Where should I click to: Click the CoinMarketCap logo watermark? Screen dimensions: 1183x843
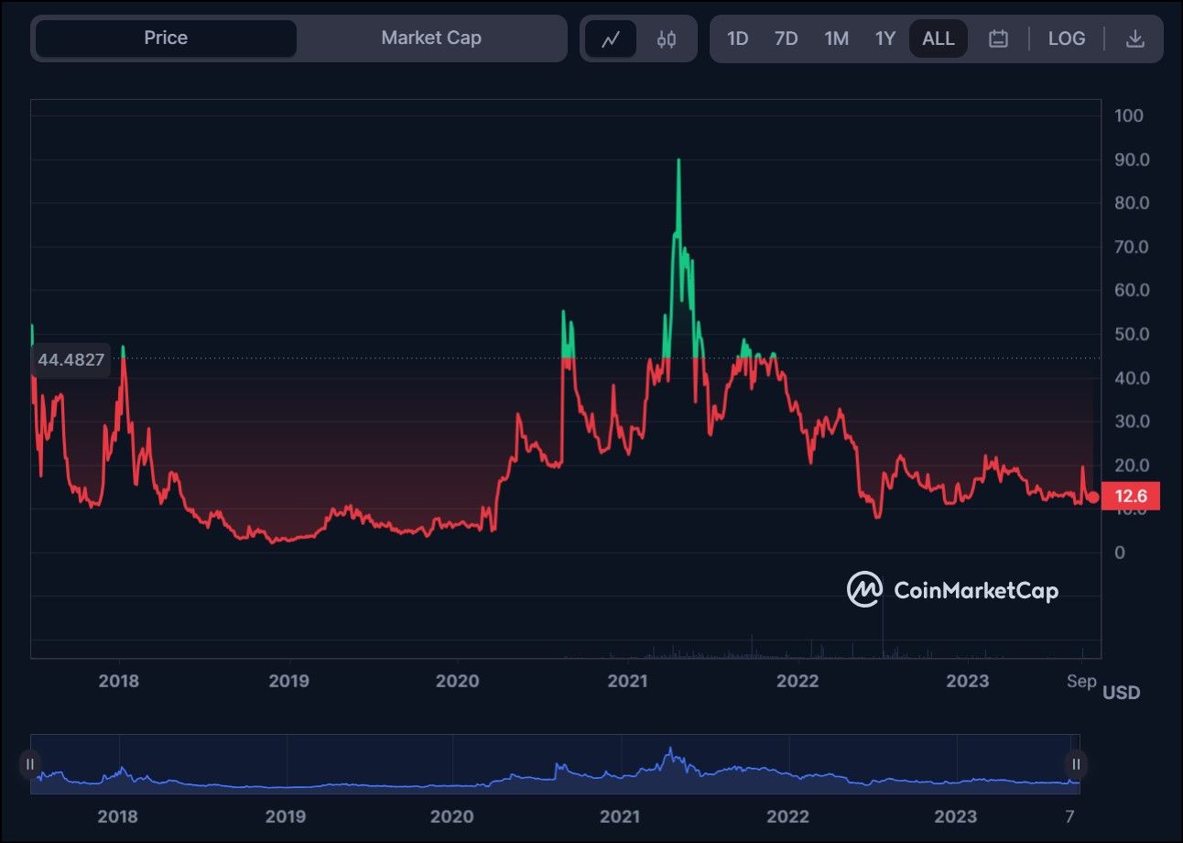coord(952,590)
